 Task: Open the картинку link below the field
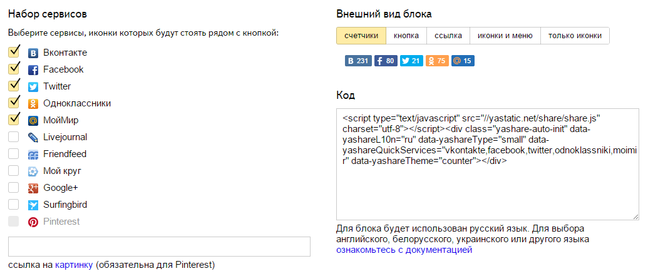pyautogui.click(x=74, y=265)
